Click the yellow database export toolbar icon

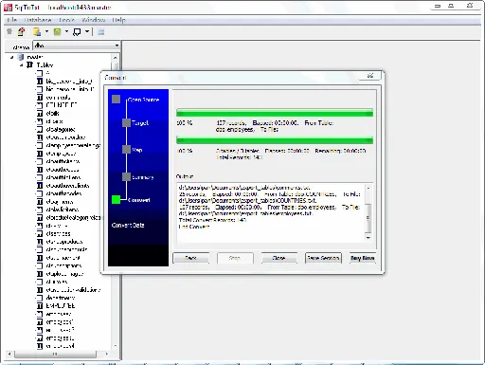(x=37, y=31)
